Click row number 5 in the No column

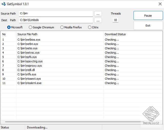(3, 57)
